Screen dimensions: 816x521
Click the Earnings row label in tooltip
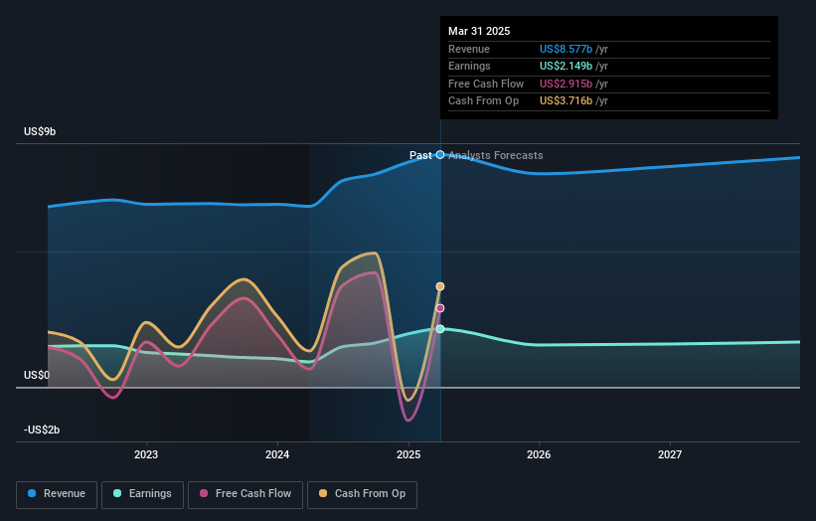[x=469, y=66]
